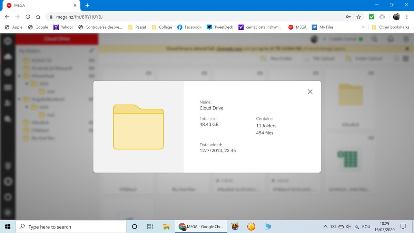The image size is (414, 233).
Task: Click the total size value '48.43 GB'
Action: coord(209,124)
